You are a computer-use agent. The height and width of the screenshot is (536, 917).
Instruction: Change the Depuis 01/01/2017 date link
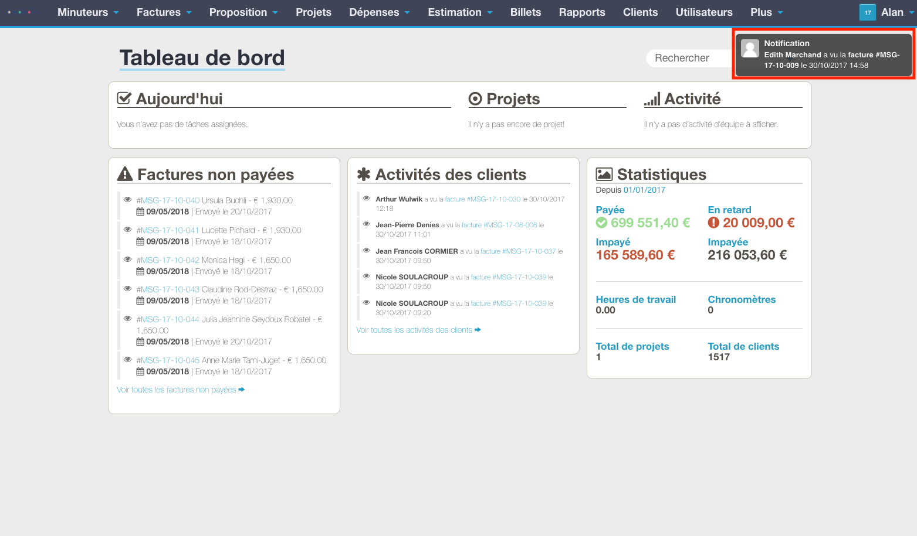644,190
